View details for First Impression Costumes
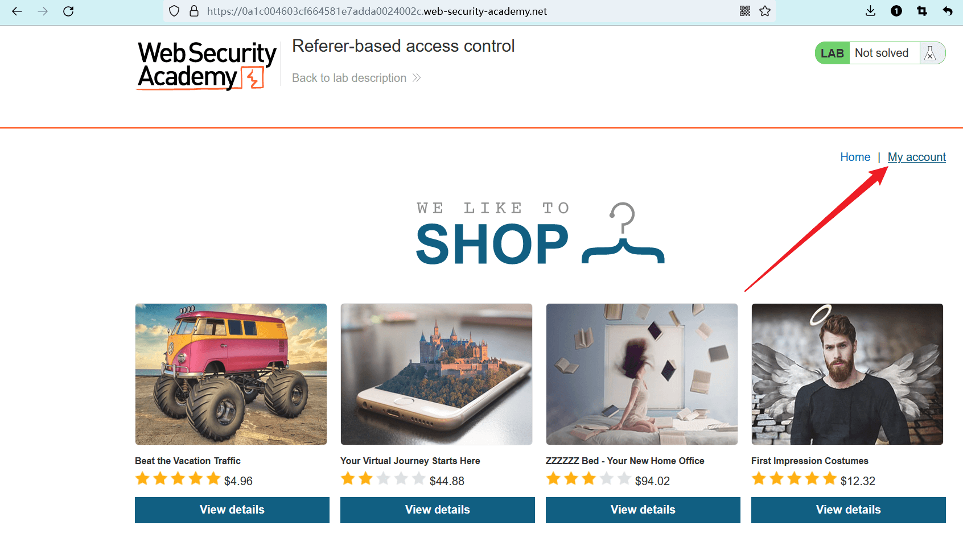 [848, 510]
